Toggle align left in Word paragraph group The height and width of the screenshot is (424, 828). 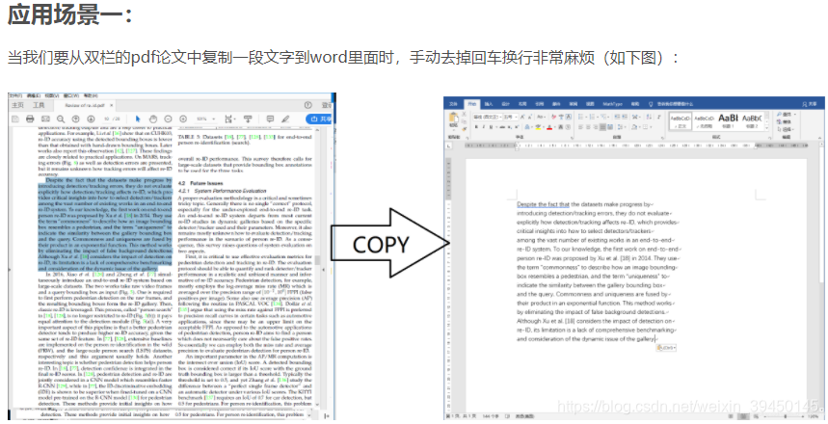pyautogui.click(x=580, y=127)
